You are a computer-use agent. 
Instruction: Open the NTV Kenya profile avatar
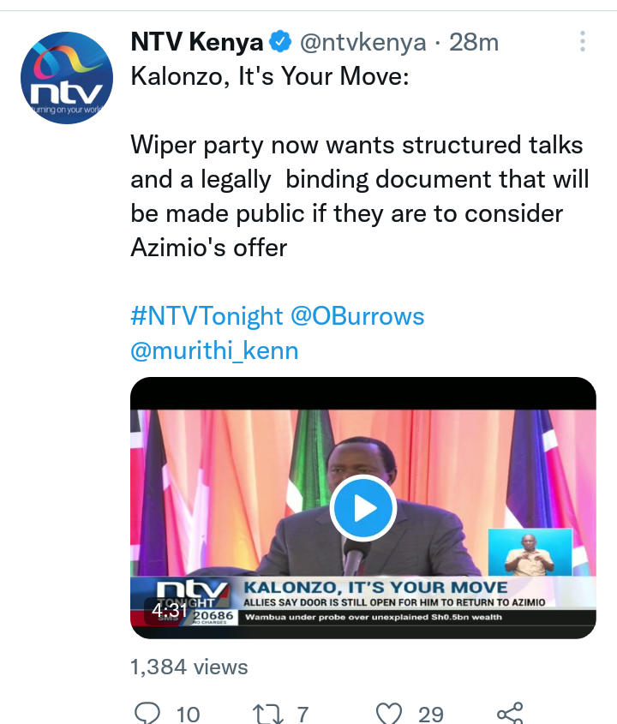coord(67,78)
